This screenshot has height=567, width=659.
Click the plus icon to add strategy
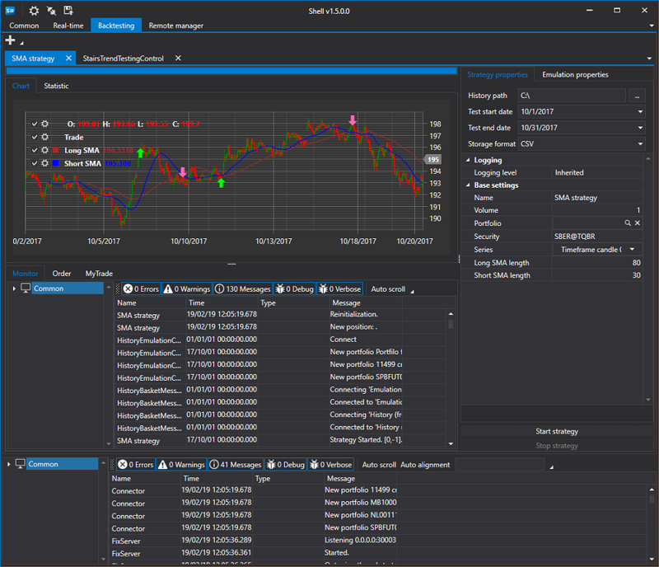click(11, 40)
